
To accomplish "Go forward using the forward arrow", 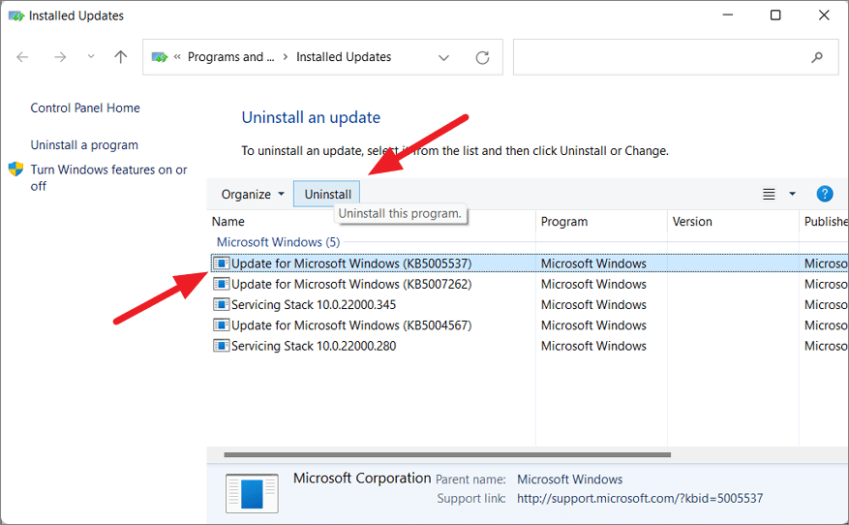I will point(60,57).
